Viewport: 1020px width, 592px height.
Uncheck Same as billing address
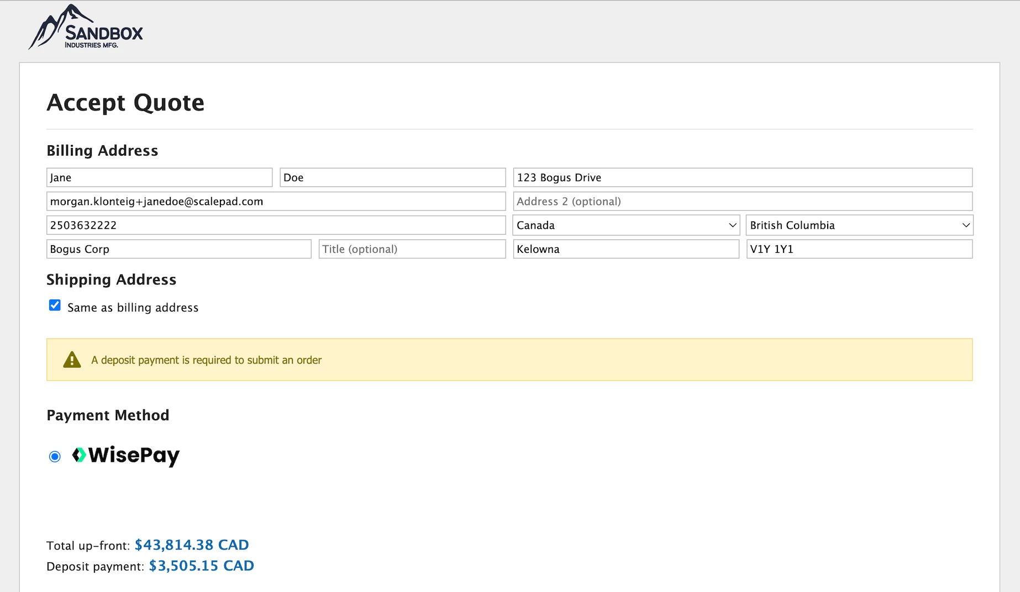55,305
